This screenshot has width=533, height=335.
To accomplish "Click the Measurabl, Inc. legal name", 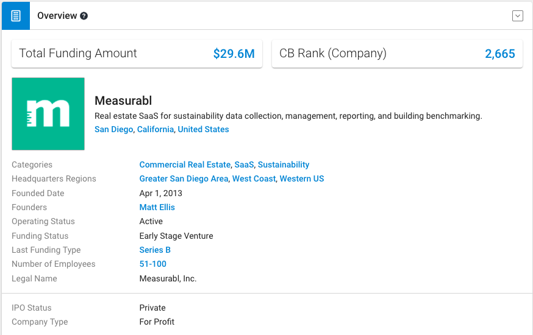I will [168, 278].
